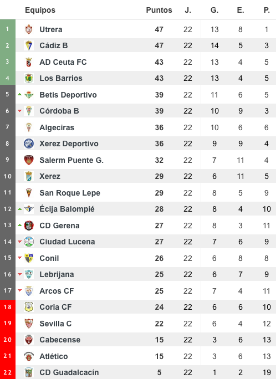The width and height of the screenshot is (276, 379).
Task: Click the Xerez Deportivo blue round badge
Action: [29, 144]
